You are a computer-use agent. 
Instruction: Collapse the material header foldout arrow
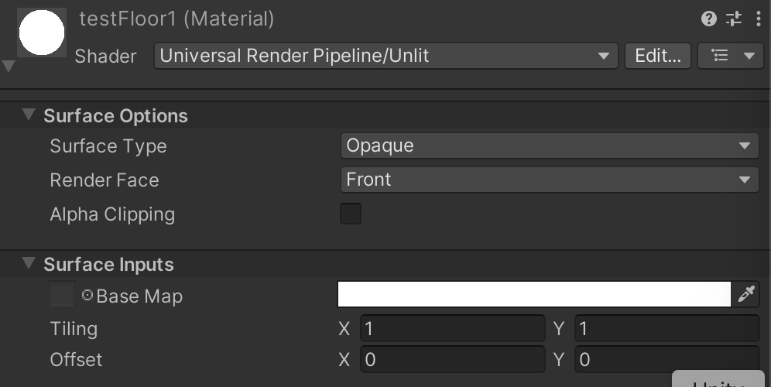[9, 67]
